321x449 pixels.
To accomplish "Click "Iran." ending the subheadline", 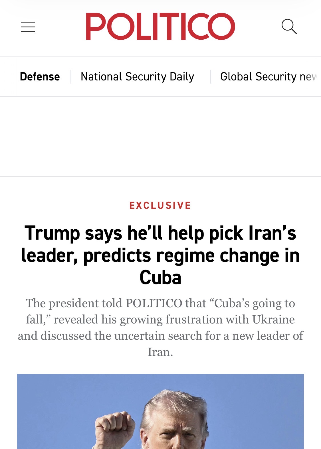I will click(x=160, y=352).
